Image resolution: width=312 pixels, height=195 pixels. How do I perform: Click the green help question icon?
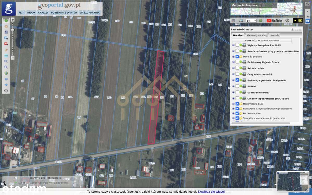point(261,21)
